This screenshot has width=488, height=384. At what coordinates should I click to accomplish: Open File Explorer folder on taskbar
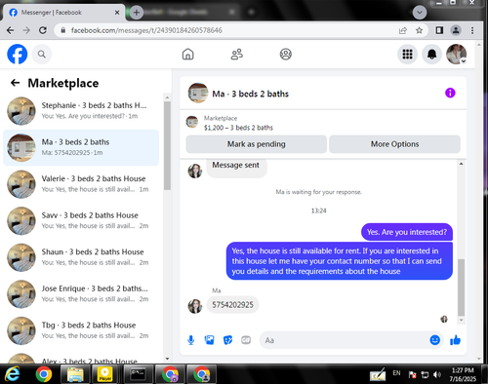click(x=75, y=374)
